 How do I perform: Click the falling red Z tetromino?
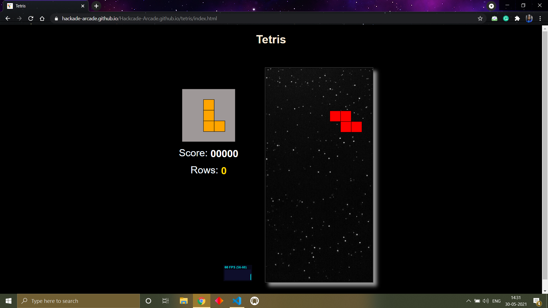coord(346,121)
